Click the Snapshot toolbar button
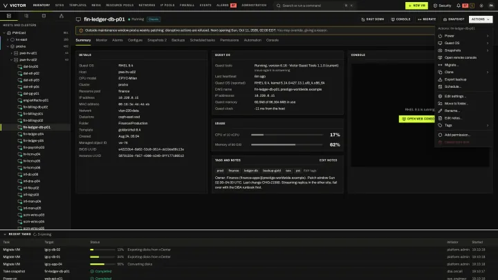 454,19
